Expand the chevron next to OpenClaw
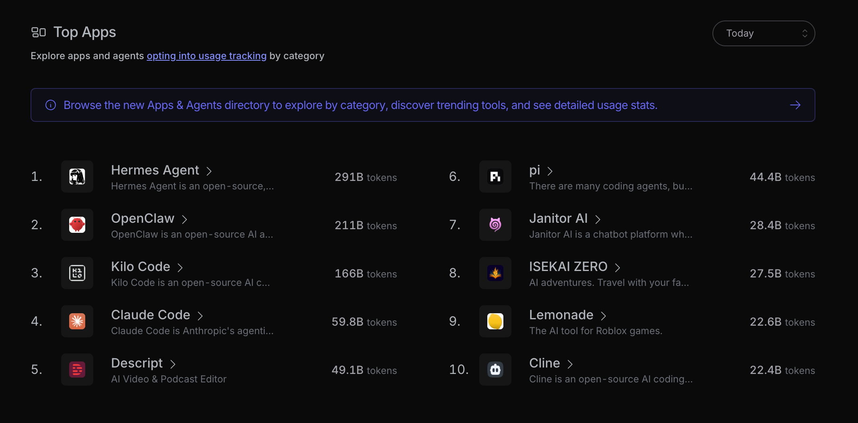The height and width of the screenshot is (423, 858). point(185,219)
